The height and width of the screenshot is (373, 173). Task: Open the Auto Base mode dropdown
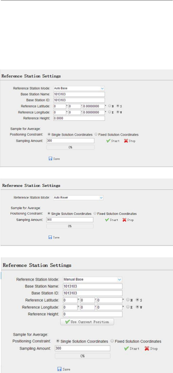102,88
